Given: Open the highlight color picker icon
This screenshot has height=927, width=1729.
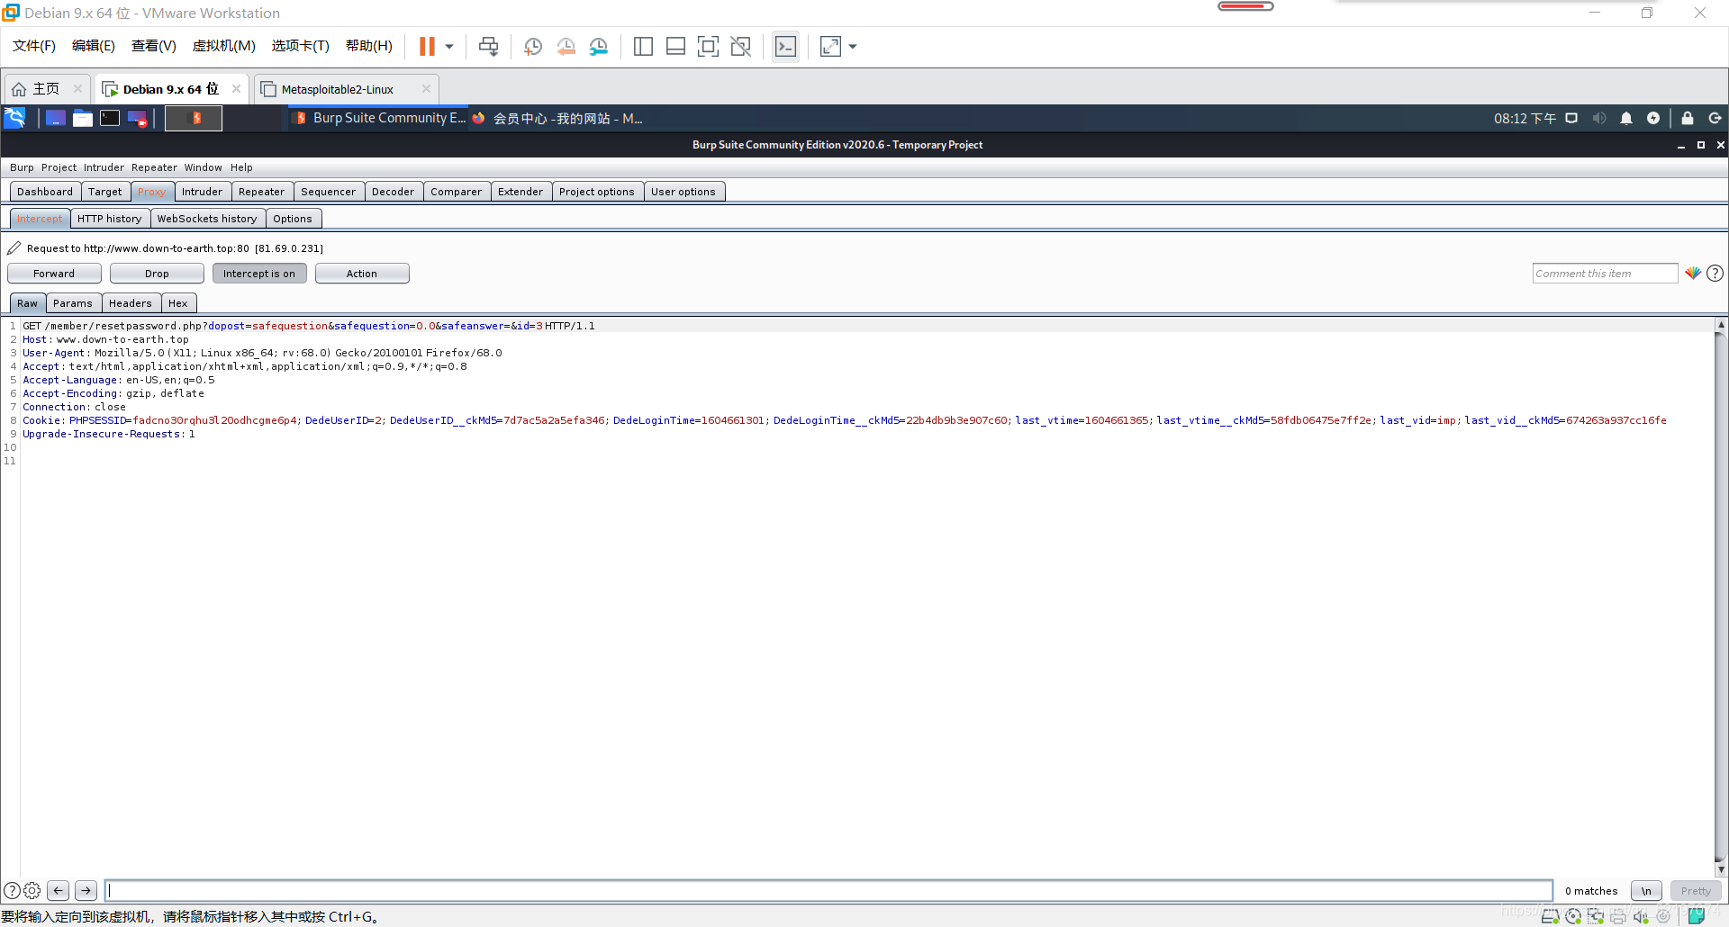Looking at the screenshot, I should [x=1693, y=273].
